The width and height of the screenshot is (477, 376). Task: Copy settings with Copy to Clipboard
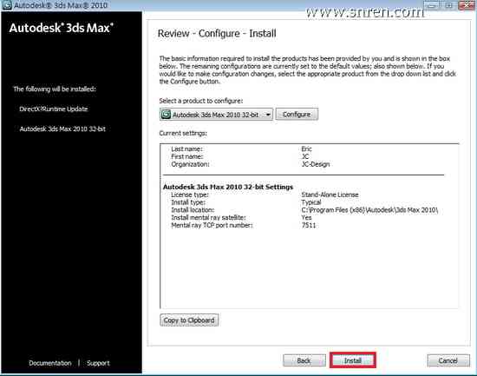click(189, 320)
